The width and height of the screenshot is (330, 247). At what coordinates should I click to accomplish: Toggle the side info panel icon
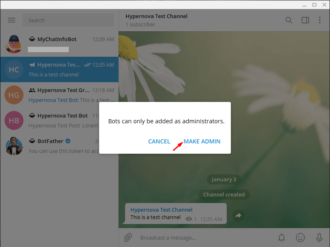(x=305, y=20)
